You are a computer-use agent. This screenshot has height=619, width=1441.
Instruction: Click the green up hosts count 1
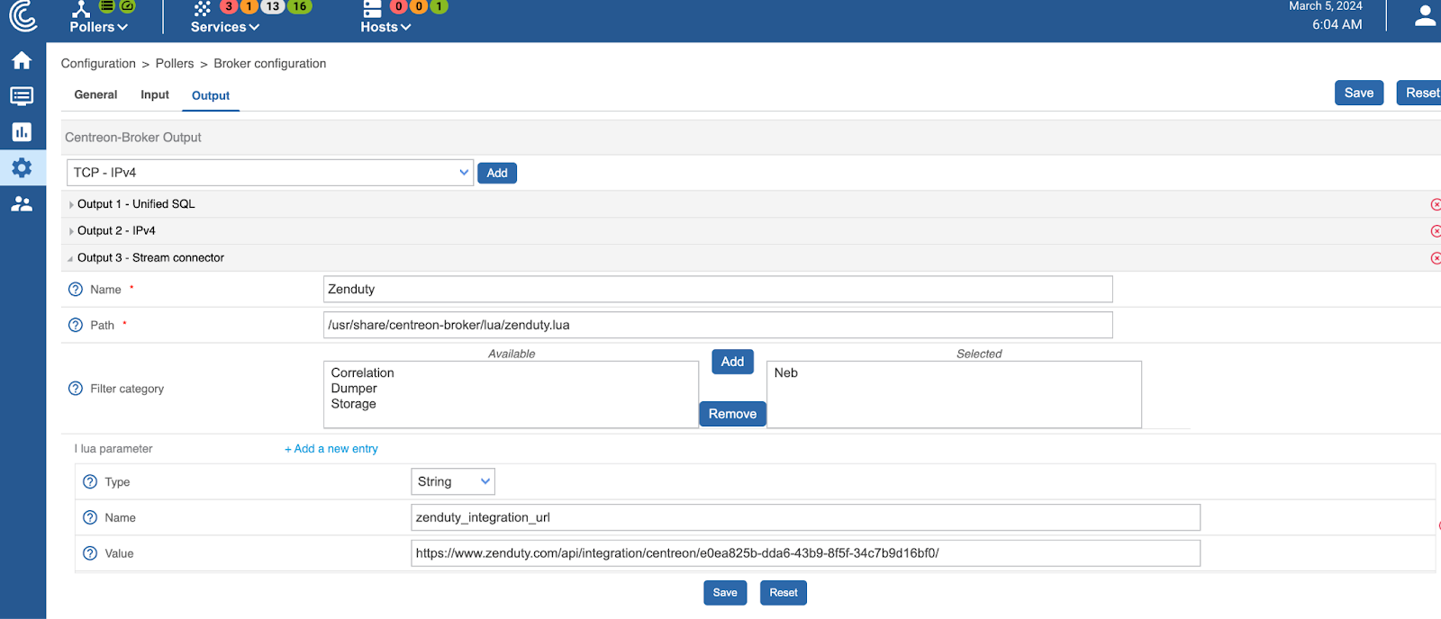[439, 6]
